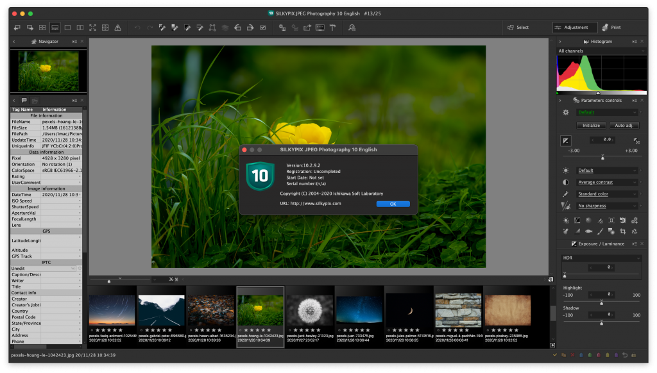Click the redo arrow in toolbar
Screen dimensions: 657x373
point(149,28)
